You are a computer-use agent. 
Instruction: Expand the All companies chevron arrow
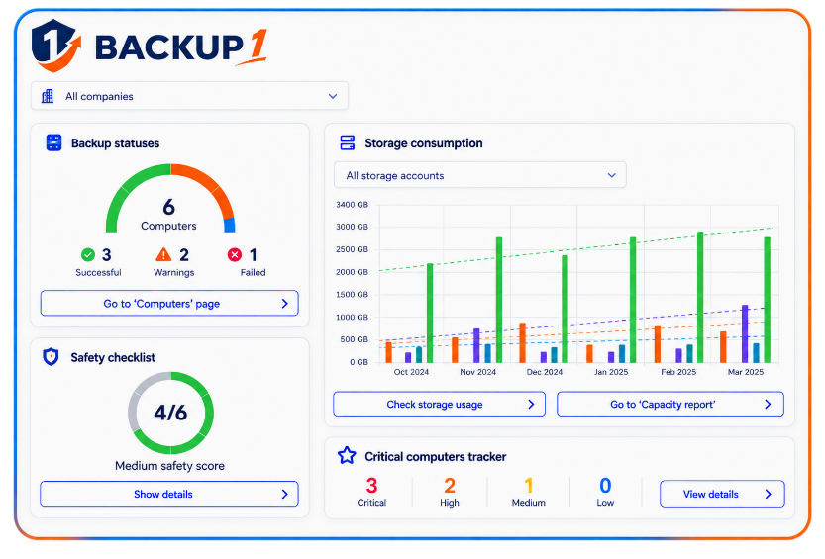click(x=333, y=96)
